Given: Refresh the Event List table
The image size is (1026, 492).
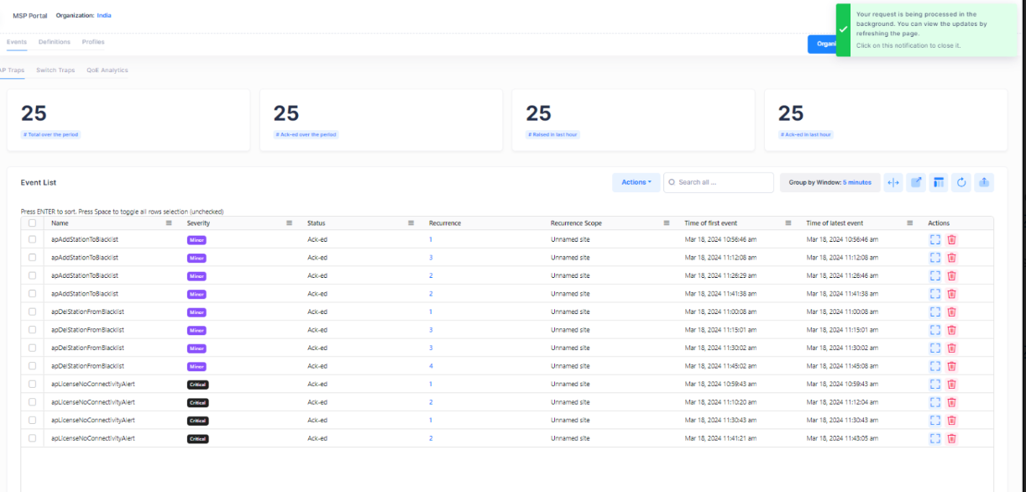Looking at the screenshot, I should tap(961, 182).
